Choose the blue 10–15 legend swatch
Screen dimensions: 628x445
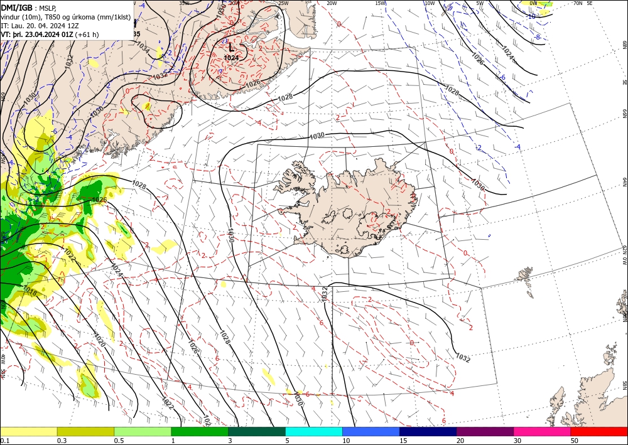[371, 431]
